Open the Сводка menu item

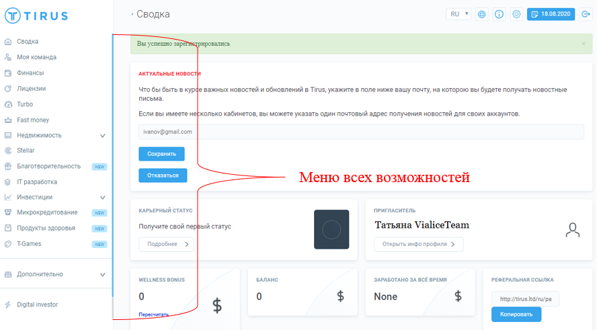point(28,42)
